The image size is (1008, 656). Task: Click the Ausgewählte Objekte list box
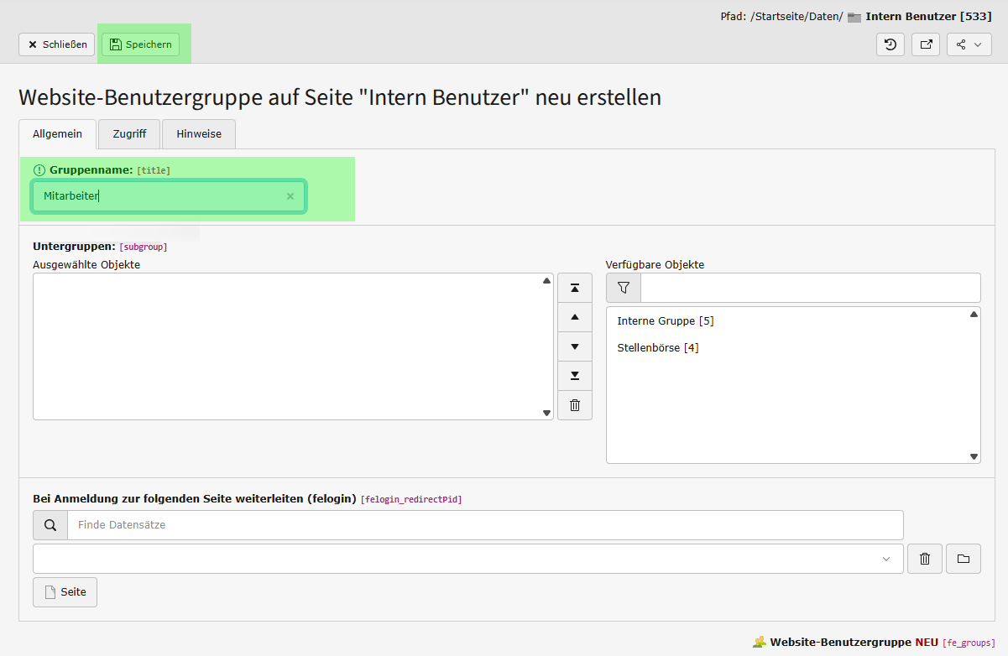tap(293, 346)
